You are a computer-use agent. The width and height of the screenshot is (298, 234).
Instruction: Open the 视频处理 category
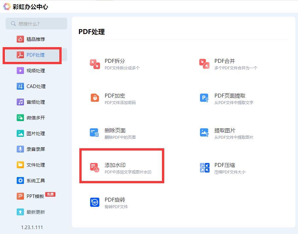(x=36, y=71)
